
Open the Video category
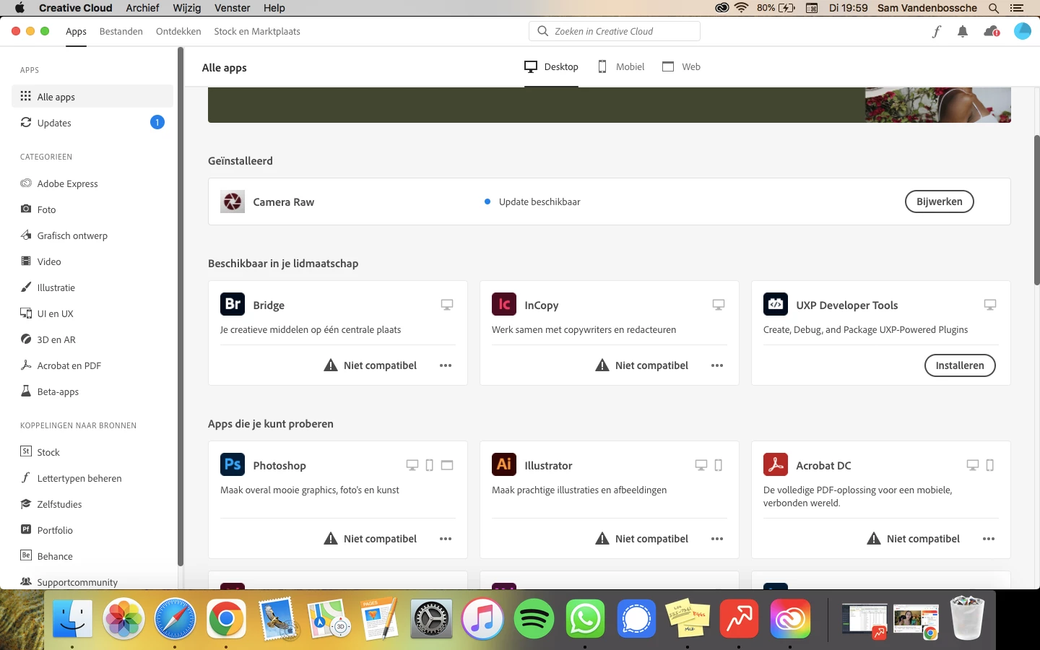point(92,261)
